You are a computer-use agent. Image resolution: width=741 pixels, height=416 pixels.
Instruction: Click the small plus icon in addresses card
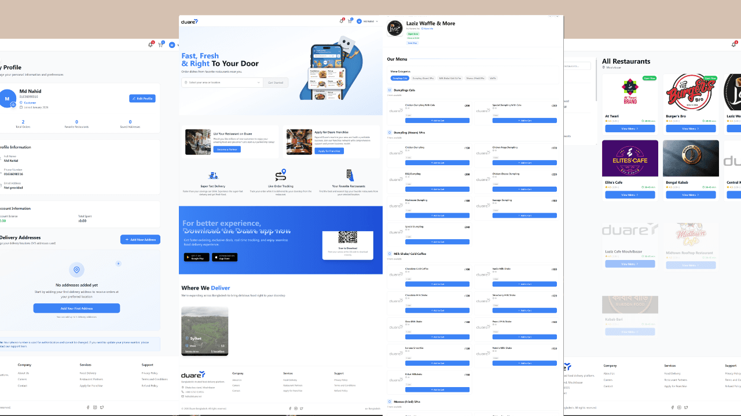[x=118, y=263]
